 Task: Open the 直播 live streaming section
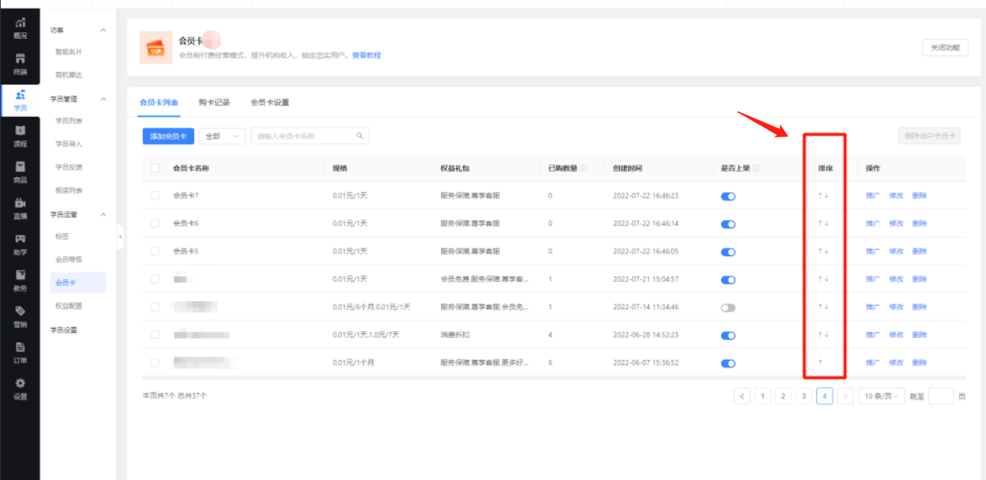pos(20,208)
